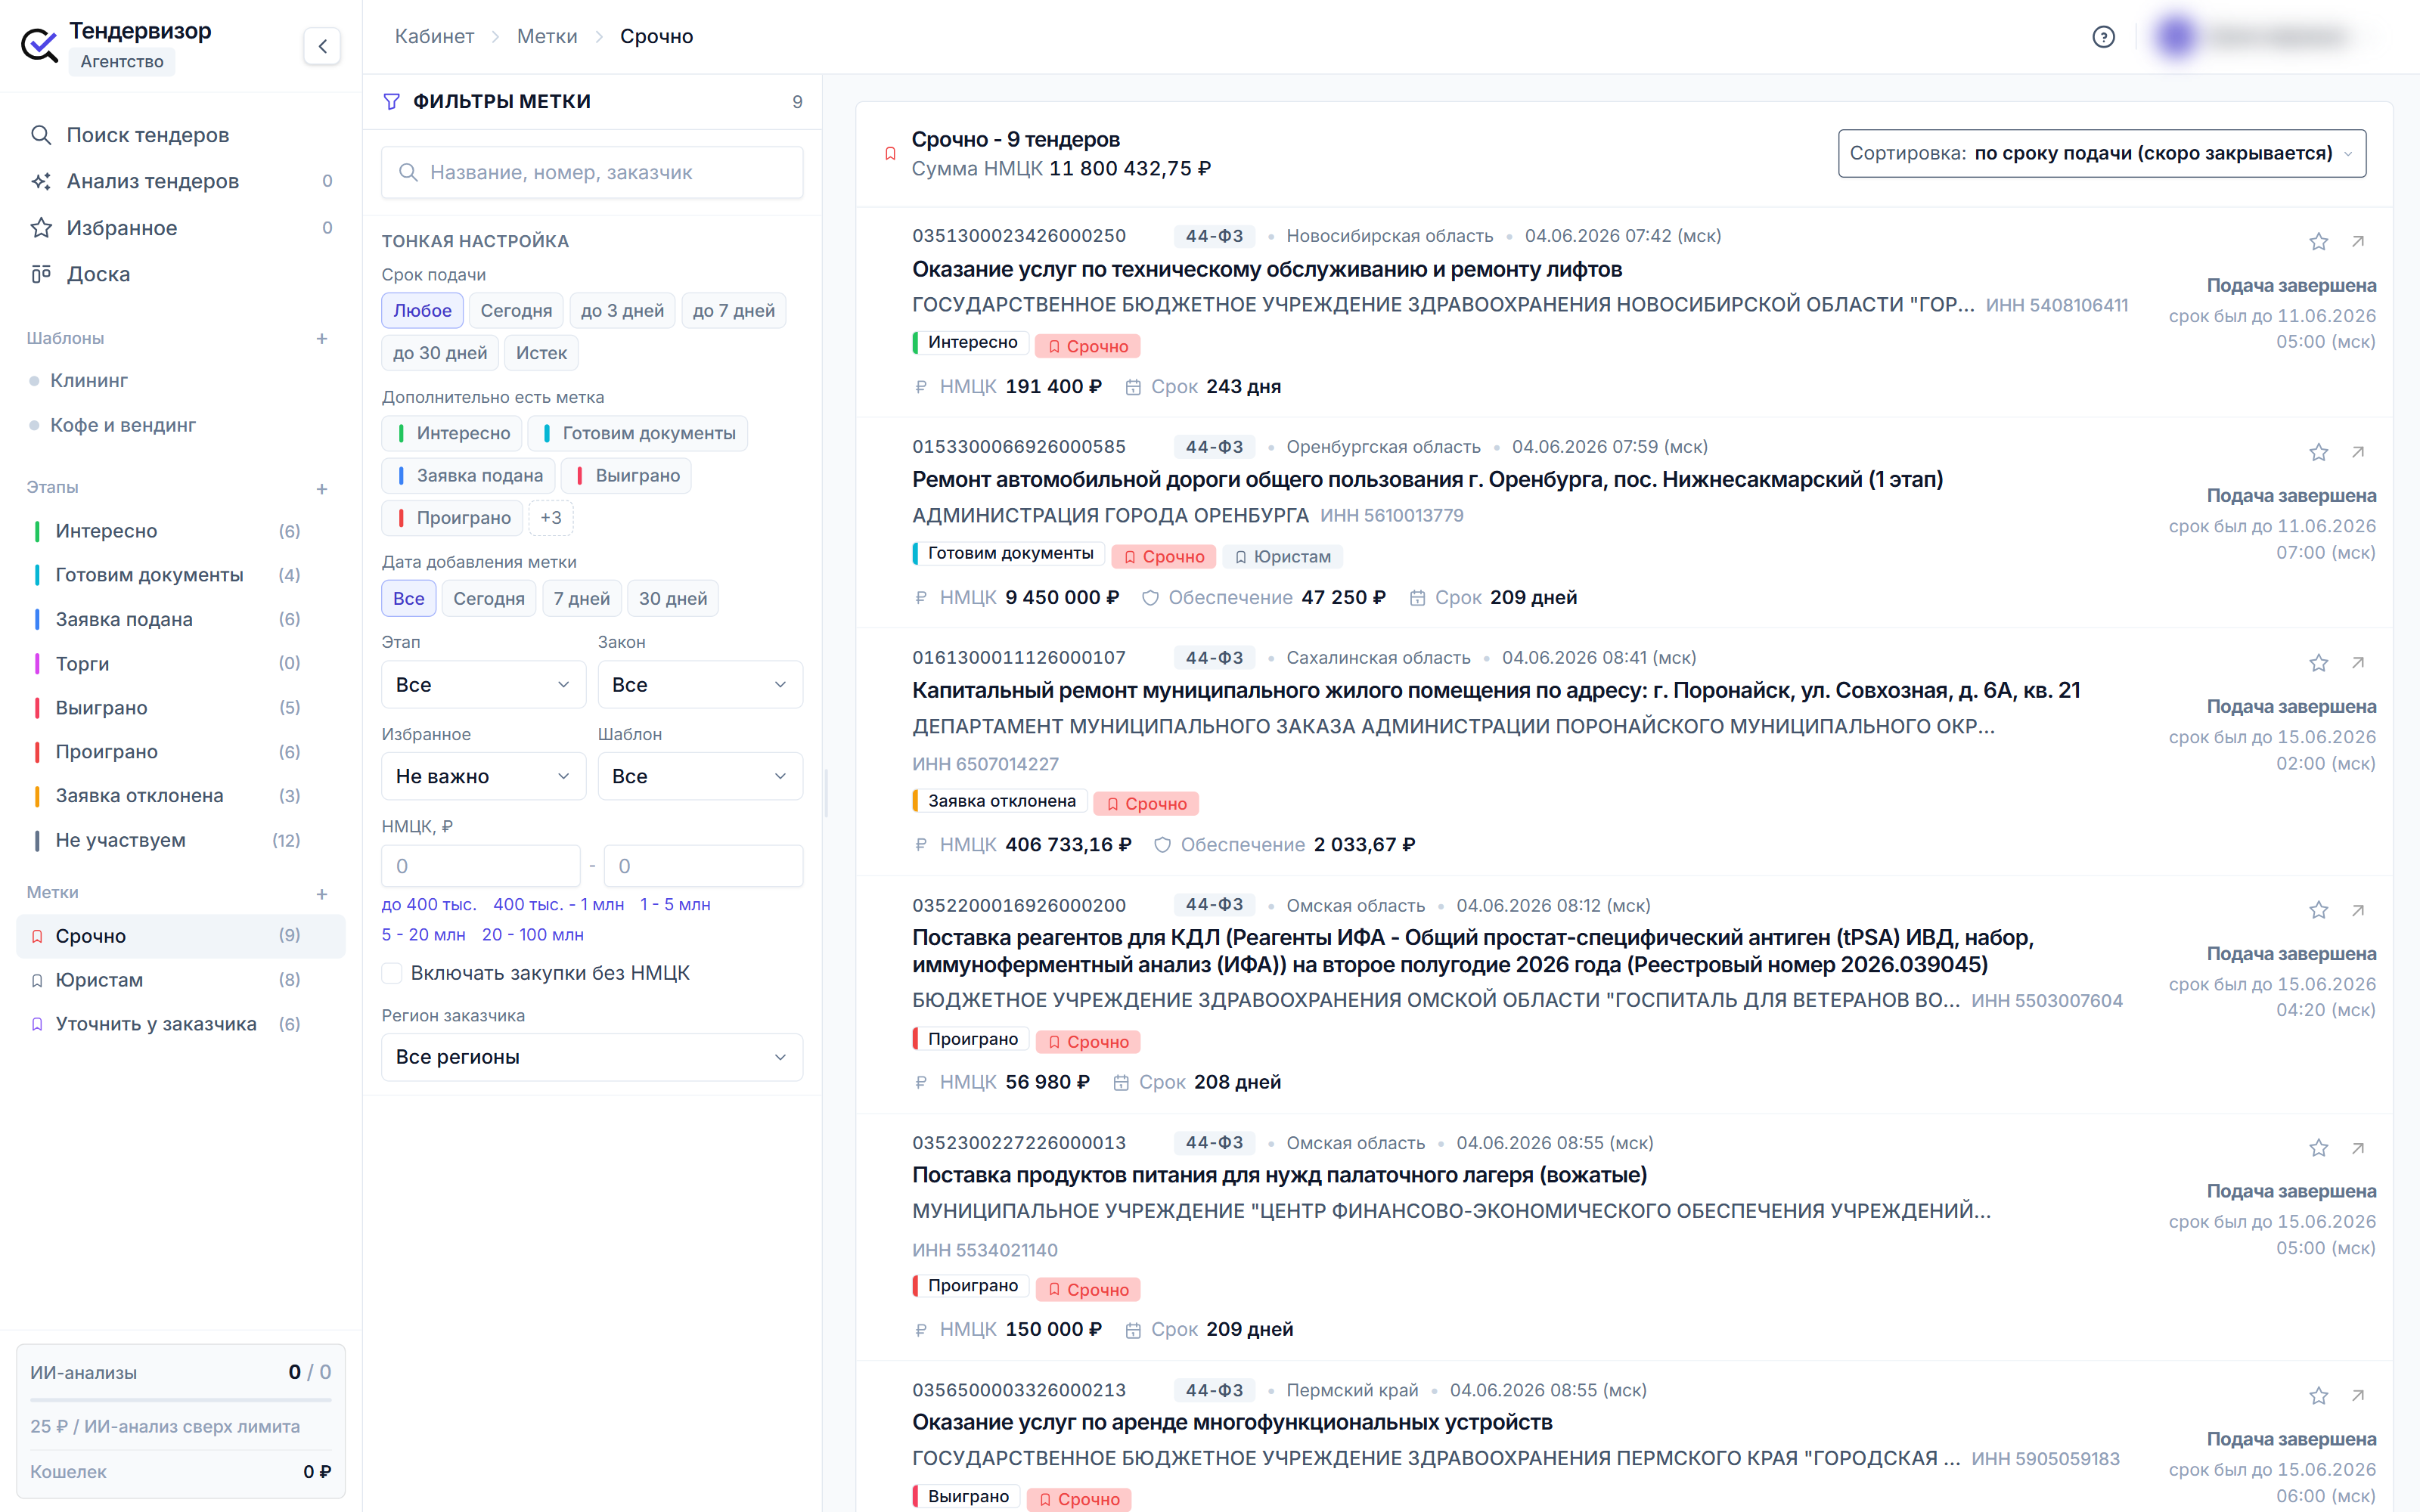Viewport: 2420px width, 1512px height.
Task: Go to Анализ тендеров section
Action: coord(180,181)
